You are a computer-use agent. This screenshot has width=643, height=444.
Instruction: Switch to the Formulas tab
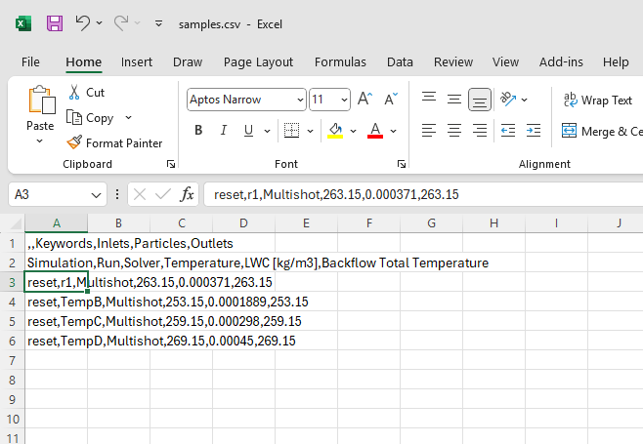340,61
